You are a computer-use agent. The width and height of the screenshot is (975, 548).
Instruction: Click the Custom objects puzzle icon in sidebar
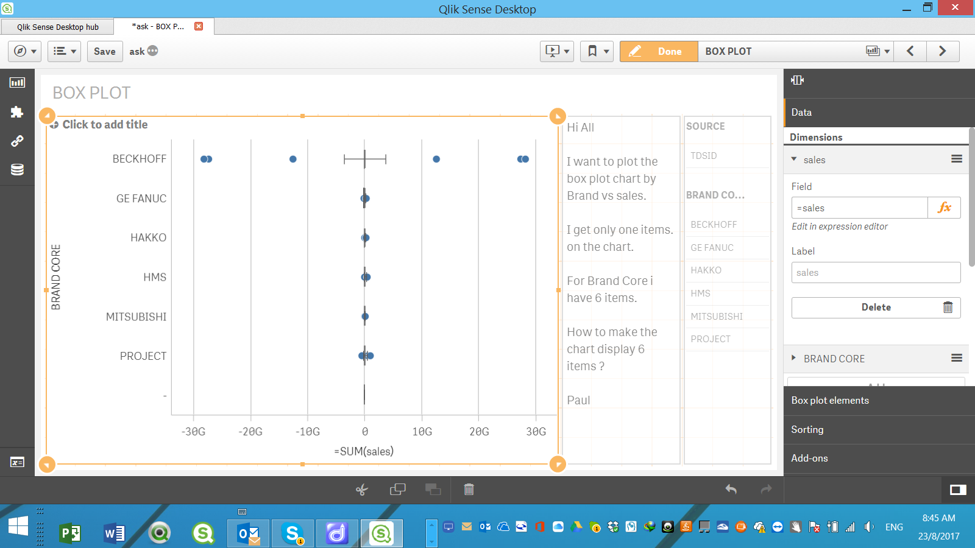17,111
